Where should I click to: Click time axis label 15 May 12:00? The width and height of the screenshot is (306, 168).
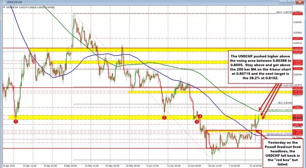tap(91, 165)
